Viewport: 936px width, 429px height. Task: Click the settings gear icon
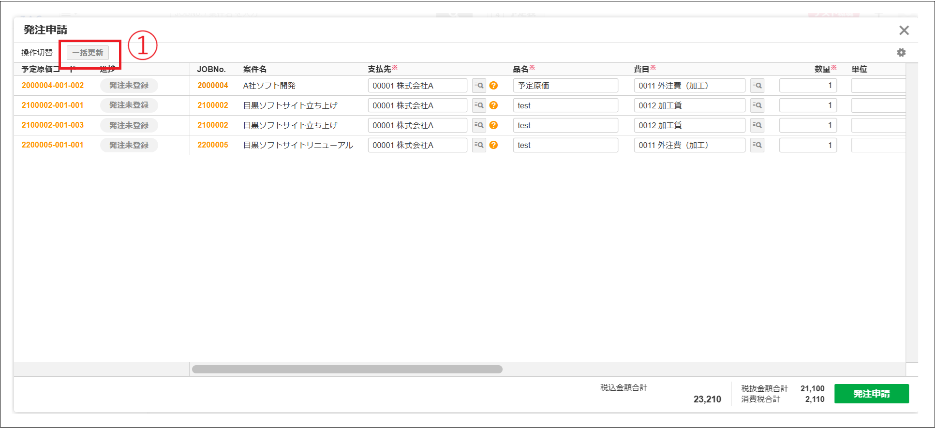pos(901,53)
